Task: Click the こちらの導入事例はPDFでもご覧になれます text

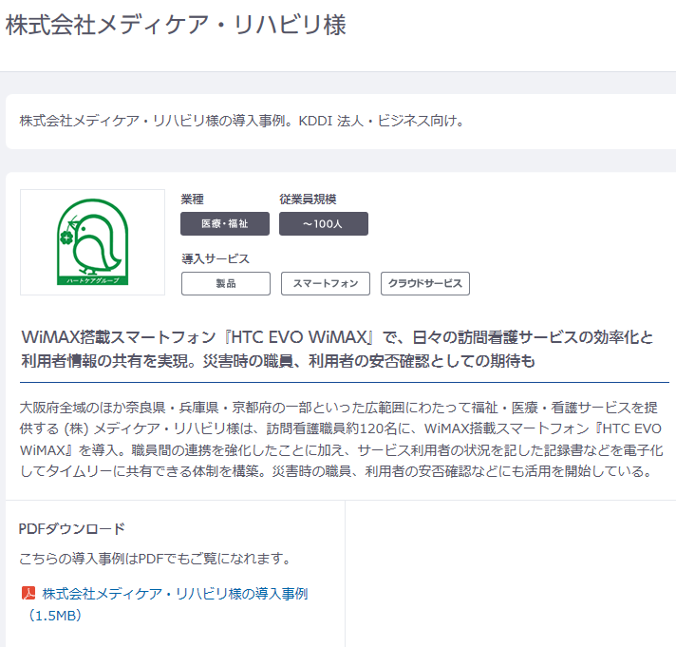Action: click(155, 558)
